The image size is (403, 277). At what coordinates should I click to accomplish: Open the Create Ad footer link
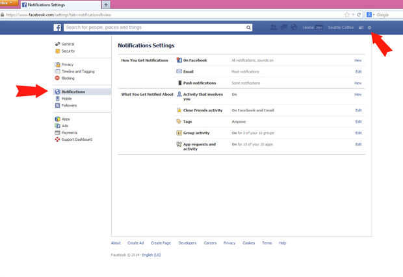point(136,243)
